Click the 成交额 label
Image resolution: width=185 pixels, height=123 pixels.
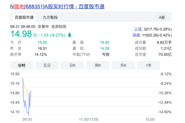click(140, 48)
